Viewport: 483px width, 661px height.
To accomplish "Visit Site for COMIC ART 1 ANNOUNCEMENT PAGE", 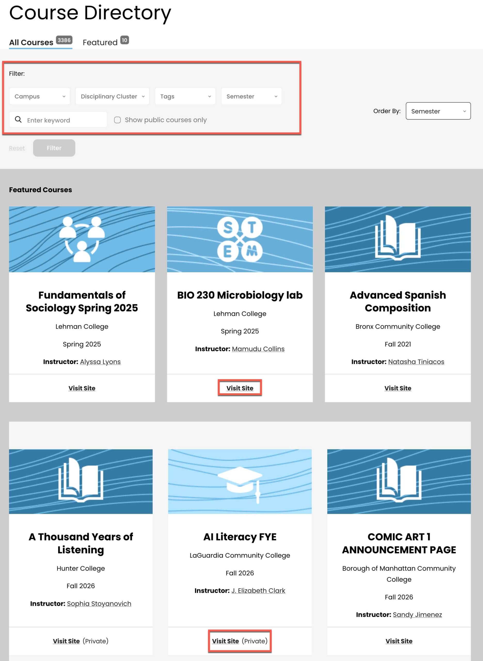I will coord(399,641).
